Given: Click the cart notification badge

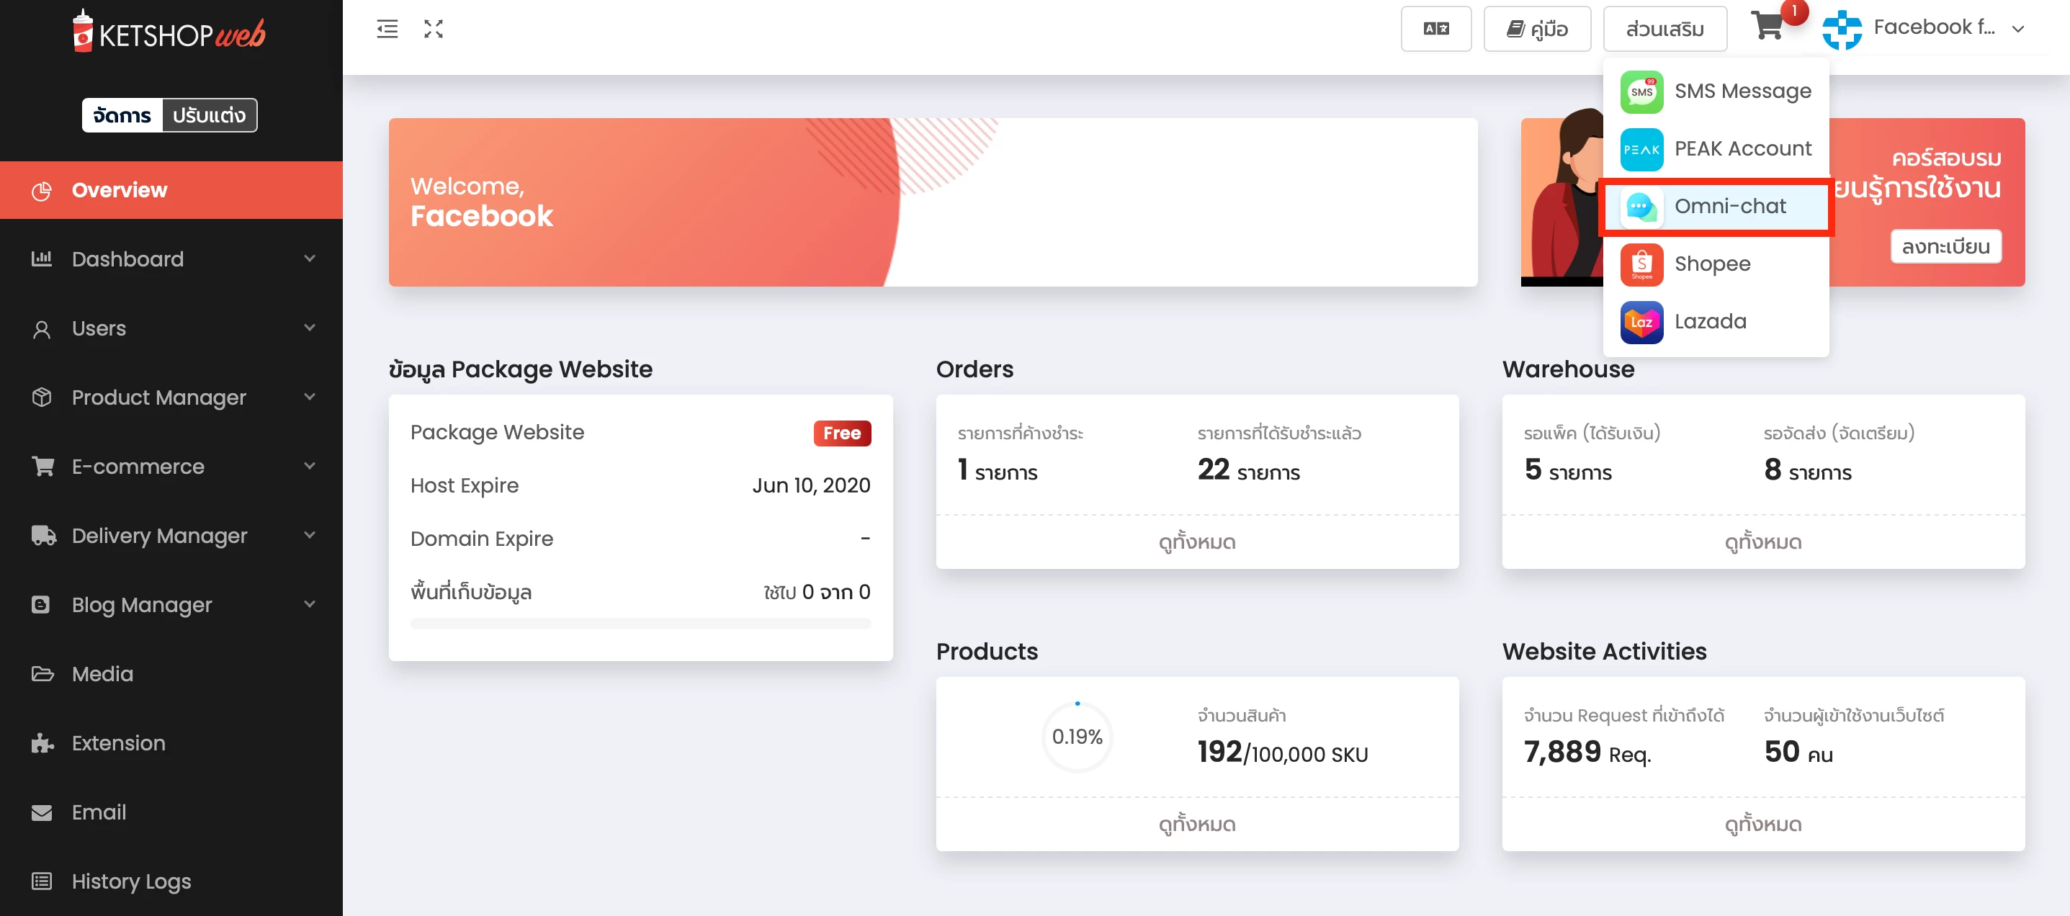Looking at the screenshot, I should pos(1793,12).
